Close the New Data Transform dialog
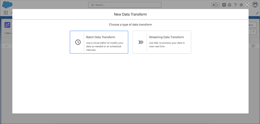 247,5
